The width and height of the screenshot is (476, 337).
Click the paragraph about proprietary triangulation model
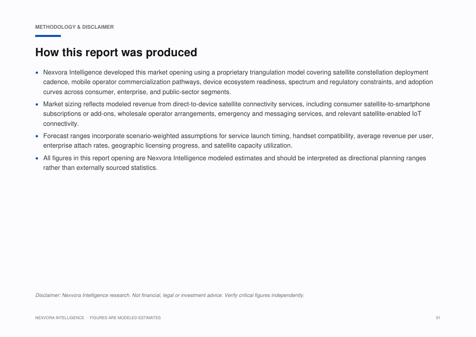pyautogui.click(x=238, y=82)
